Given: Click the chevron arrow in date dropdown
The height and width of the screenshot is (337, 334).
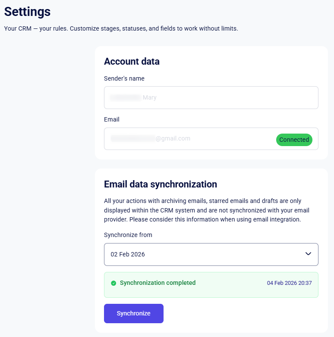Looking at the screenshot, I should click(308, 254).
